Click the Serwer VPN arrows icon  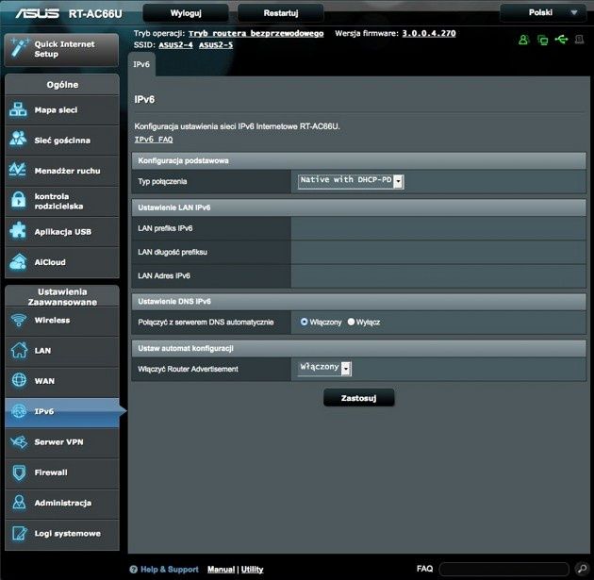coord(19,441)
